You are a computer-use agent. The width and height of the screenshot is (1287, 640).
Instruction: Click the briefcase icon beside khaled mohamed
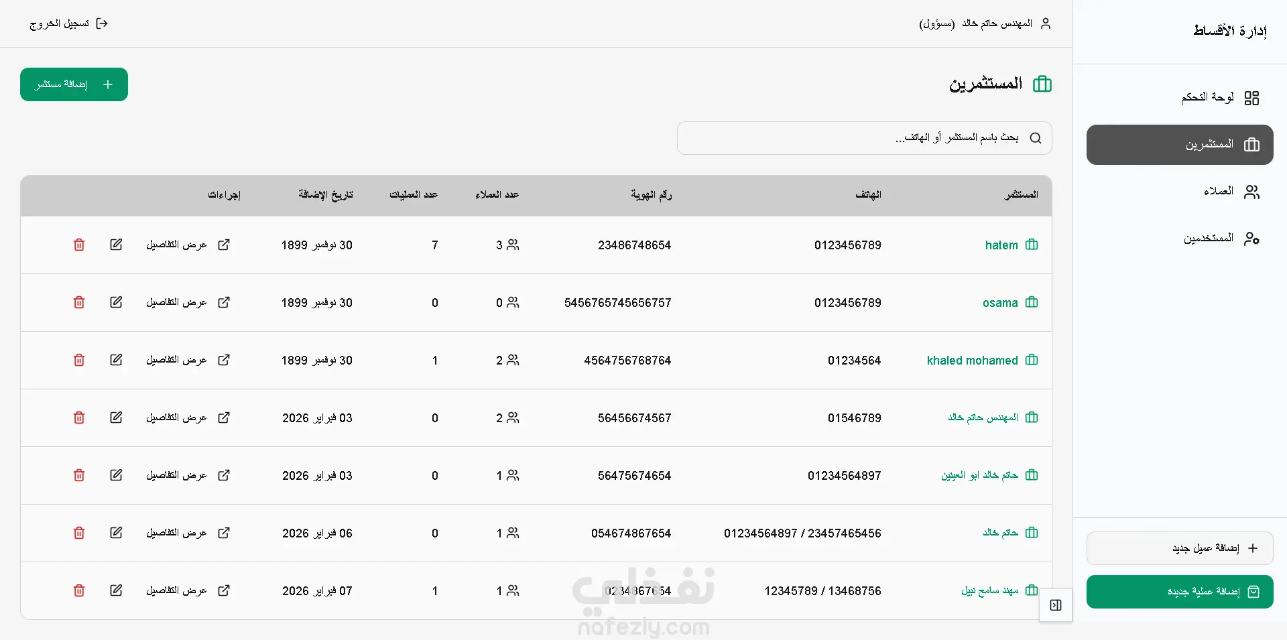[1032, 360]
